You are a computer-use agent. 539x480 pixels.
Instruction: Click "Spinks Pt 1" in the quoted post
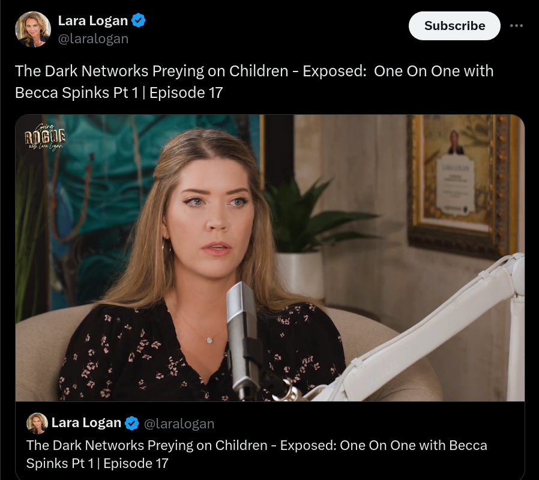[60, 463]
